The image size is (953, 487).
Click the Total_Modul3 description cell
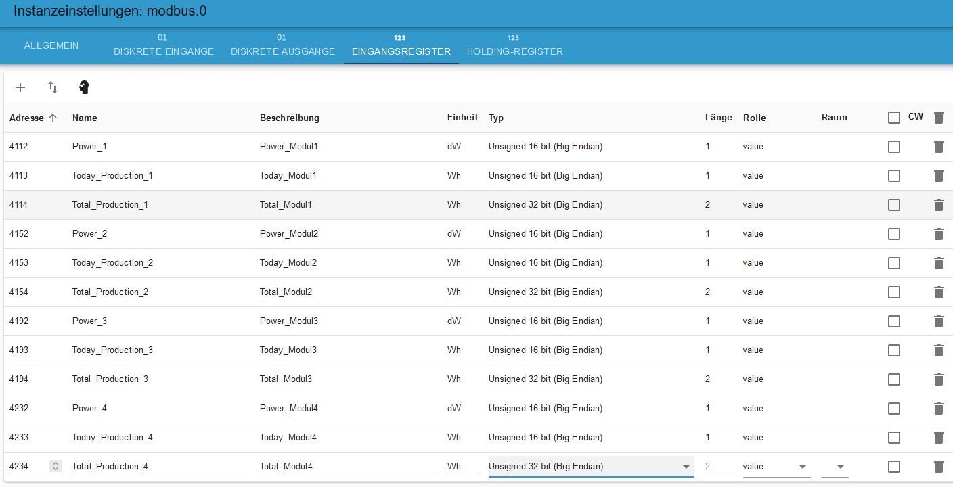coord(286,379)
